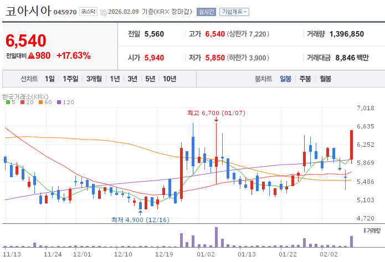The height and width of the screenshot is (262, 385).
Task: Switch to the 3개월 line chart
Action: coord(94,79)
